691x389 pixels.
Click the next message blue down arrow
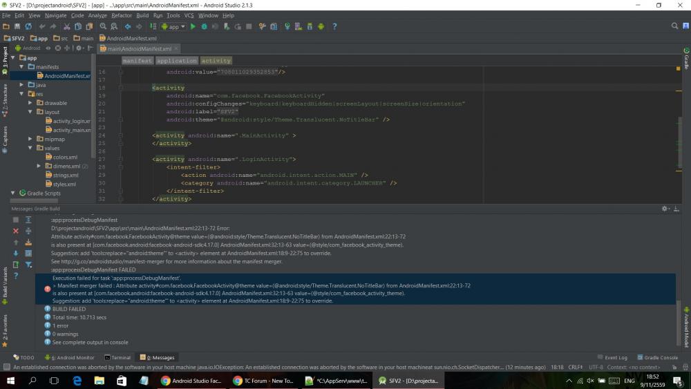pyautogui.click(x=16, y=254)
